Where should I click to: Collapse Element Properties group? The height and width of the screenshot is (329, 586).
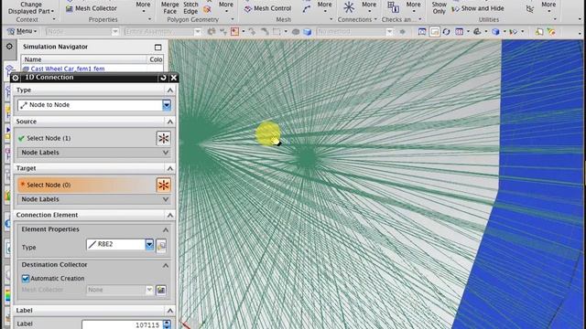(166, 229)
